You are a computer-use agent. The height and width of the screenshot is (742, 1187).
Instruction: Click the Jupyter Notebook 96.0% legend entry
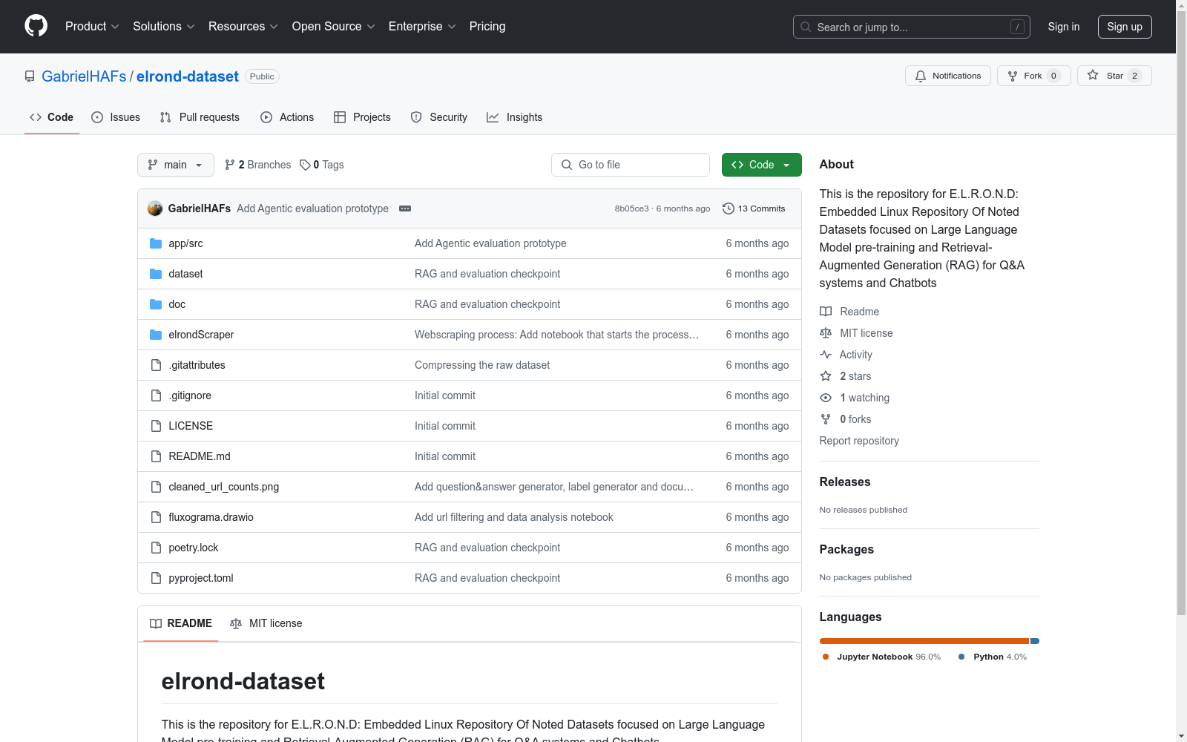(881, 657)
